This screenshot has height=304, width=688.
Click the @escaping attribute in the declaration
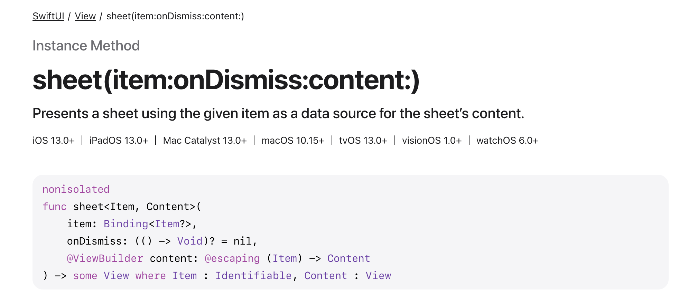232,258
